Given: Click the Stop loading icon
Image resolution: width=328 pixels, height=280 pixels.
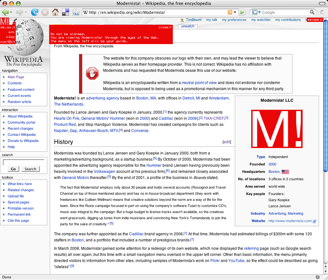Looking at the screenshot, I should [45, 12].
